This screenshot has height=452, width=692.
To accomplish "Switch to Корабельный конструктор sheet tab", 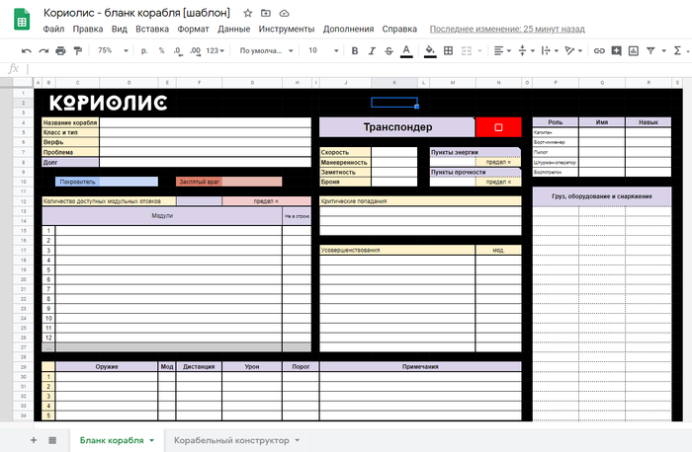I will click(x=231, y=440).
